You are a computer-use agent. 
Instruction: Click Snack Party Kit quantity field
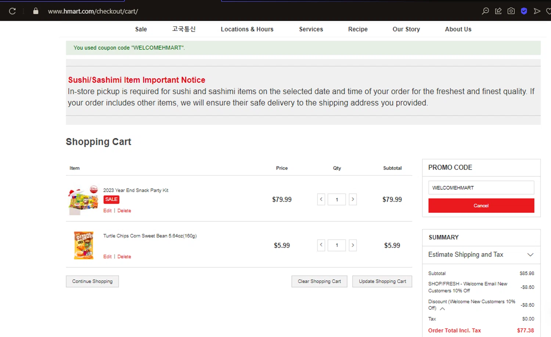337,199
